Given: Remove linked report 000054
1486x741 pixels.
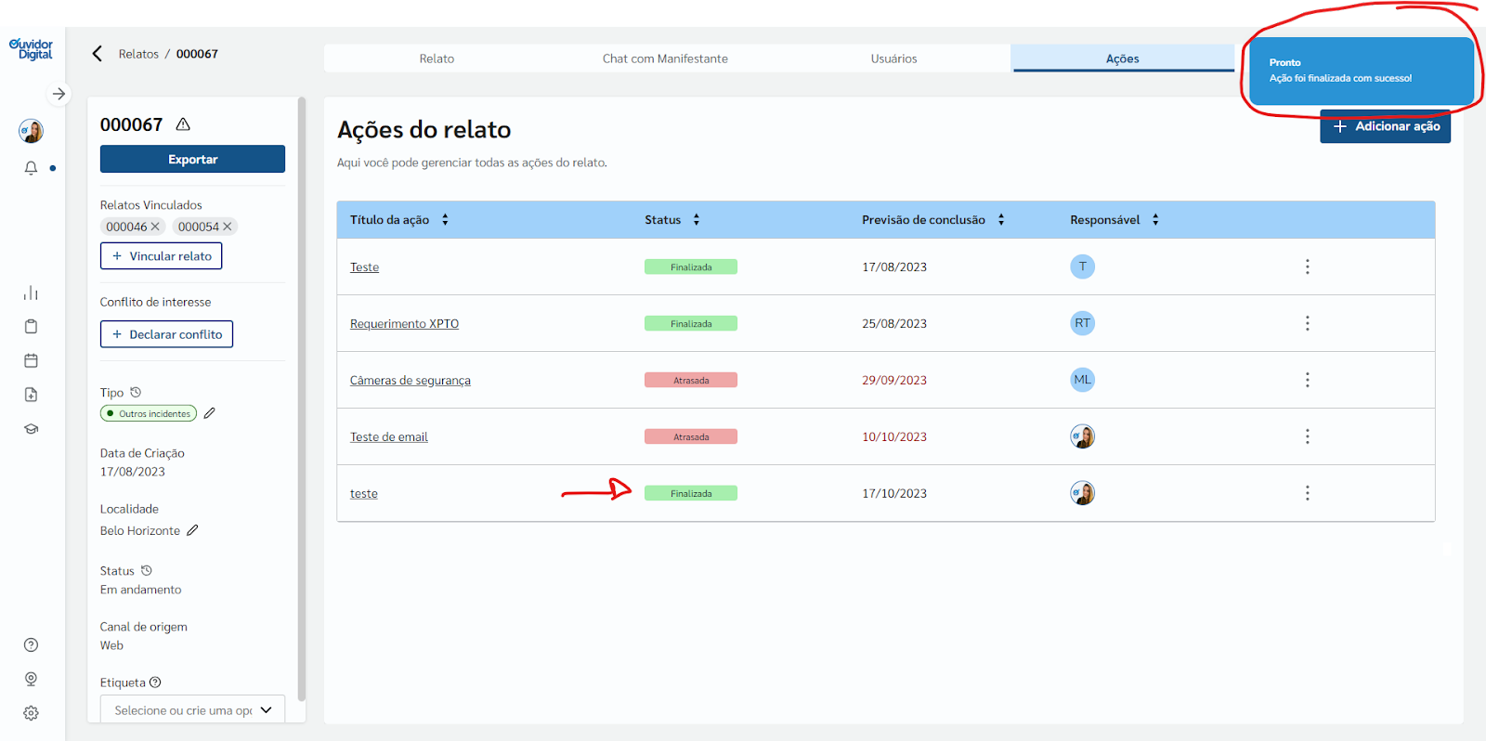Looking at the screenshot, I should [x=228, y=227].
